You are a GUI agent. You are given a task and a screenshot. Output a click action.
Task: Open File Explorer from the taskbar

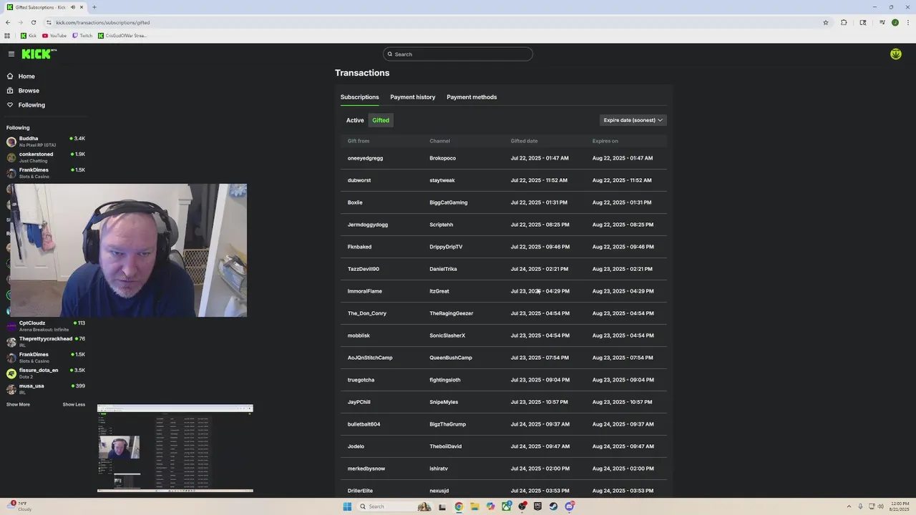pos(474,506)
